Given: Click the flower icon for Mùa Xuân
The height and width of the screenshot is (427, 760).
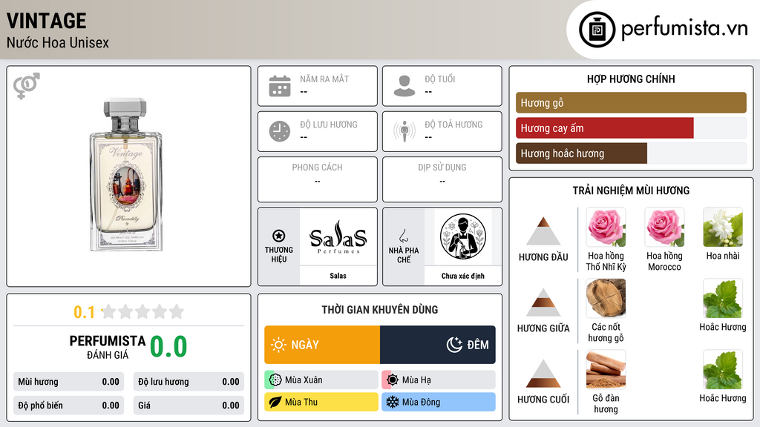Looking at the screenshot, I should pyautogui.click(x=275, y=380).
